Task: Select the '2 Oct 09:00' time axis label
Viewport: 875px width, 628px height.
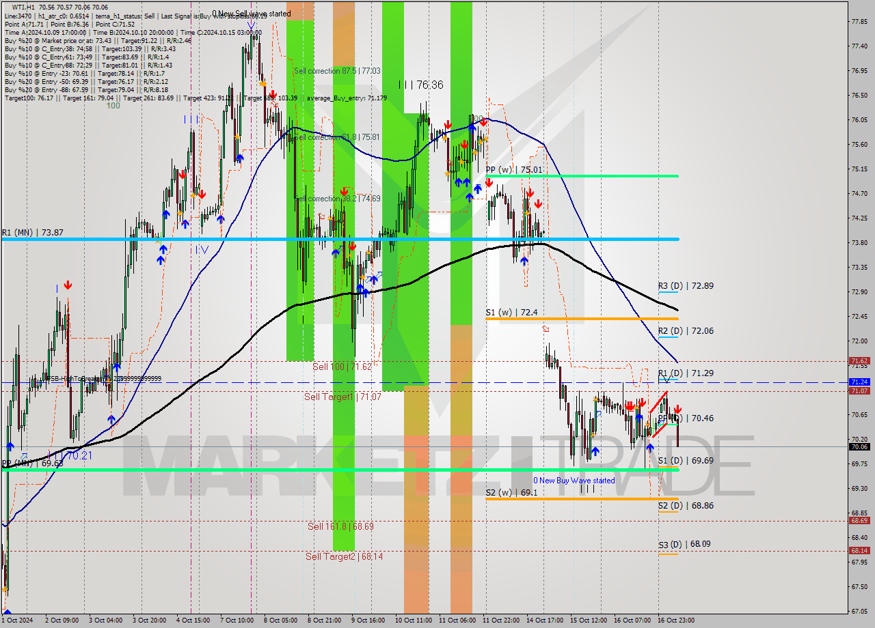Action: pyautogui.click(x=61, y=620)
